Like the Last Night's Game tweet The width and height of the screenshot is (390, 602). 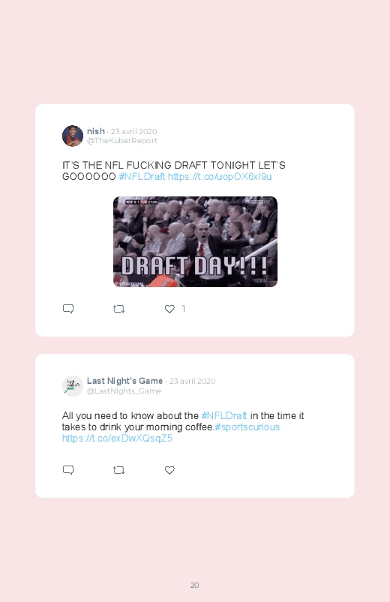169,470
